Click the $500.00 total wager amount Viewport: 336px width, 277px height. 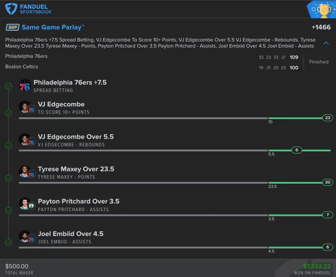[x=17, y=266]
